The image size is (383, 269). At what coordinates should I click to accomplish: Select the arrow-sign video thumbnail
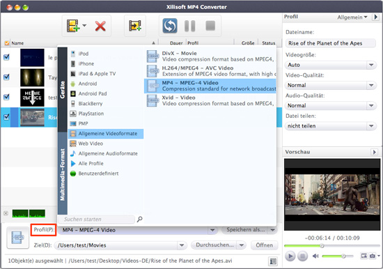(x=32, y=98)
